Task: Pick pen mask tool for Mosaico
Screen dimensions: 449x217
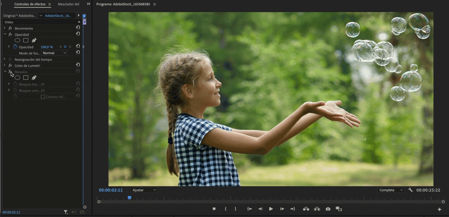Action: tap(34, 78)
